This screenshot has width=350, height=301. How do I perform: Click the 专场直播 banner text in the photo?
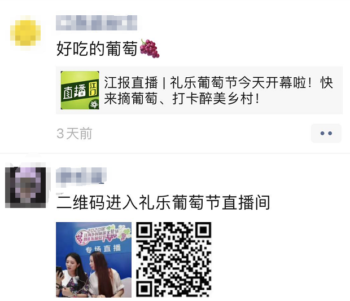pyautogui.click(x=103, y=249)
